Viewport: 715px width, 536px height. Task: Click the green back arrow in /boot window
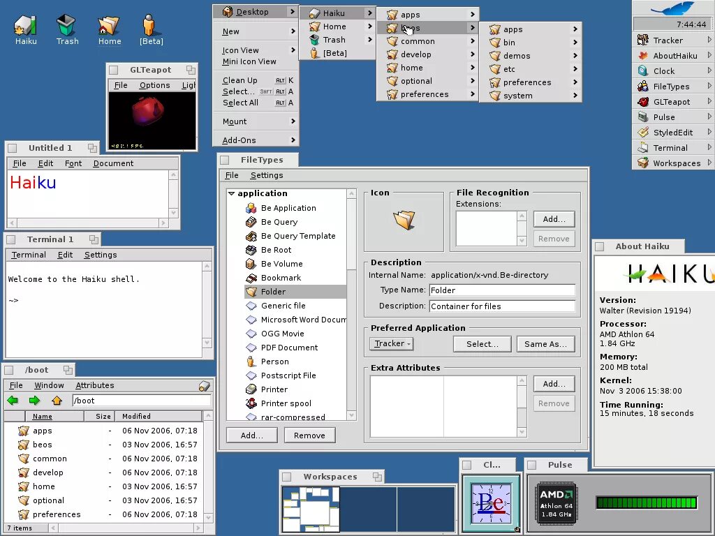pos(13,401)
